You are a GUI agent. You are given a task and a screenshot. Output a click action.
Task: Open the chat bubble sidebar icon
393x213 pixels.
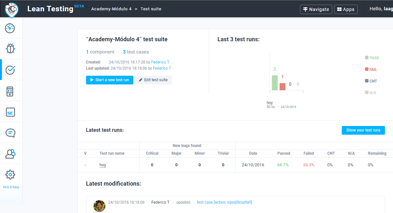10,133
